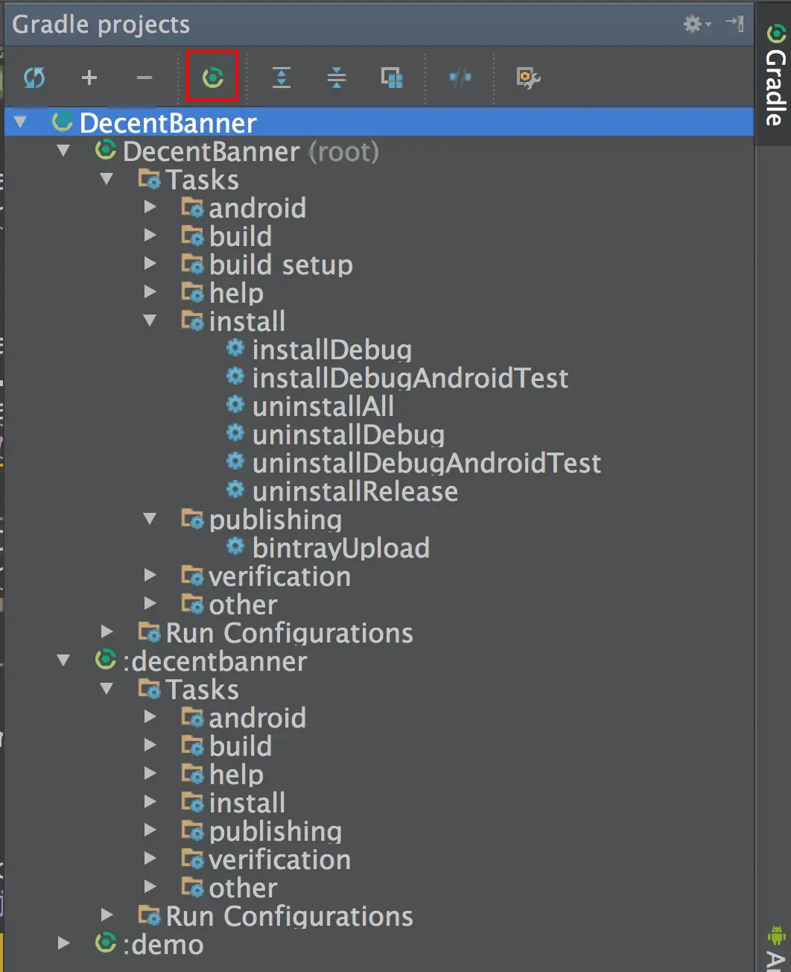Open the Gradle panel options gear menu
This screenshot has width=791, height=972.
pyautogui.click(x=693, y=23)
